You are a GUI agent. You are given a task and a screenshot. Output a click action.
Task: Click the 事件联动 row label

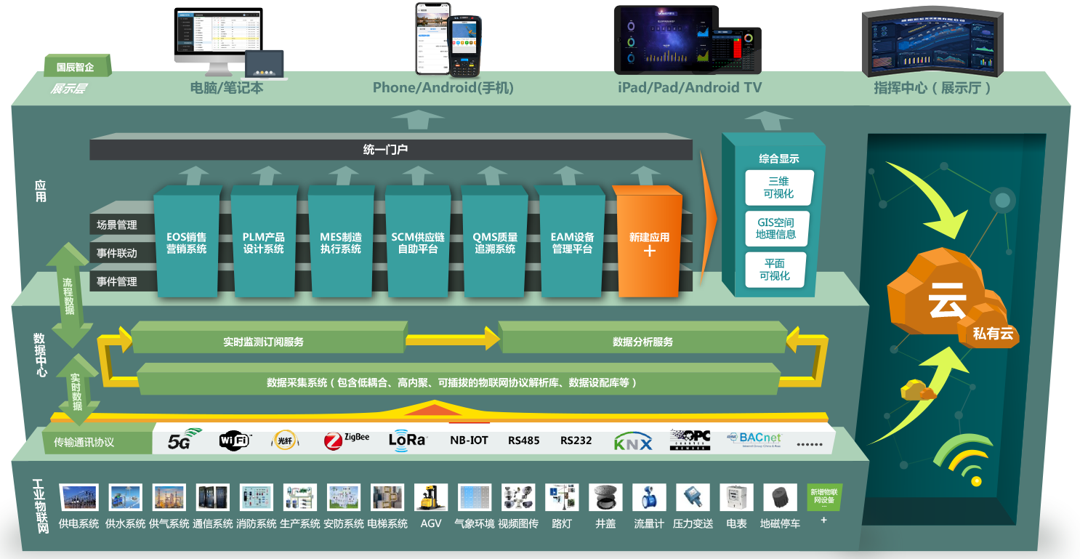117,254
